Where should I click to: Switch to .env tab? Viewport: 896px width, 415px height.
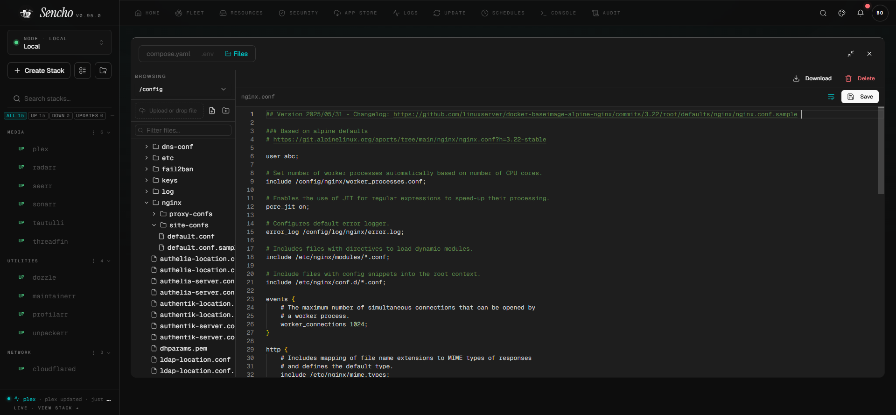[x=208, y=54]
